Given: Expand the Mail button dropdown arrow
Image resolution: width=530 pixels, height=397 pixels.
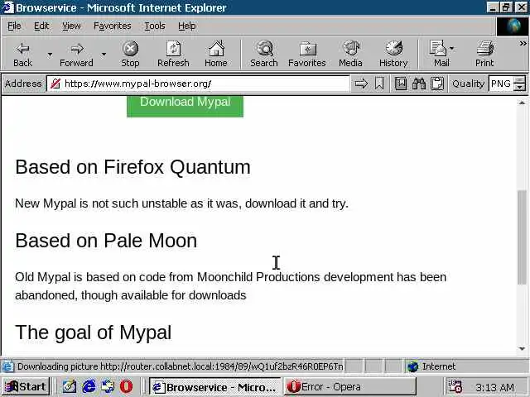Looking at the screenshot, I should (x=452, y=49).
